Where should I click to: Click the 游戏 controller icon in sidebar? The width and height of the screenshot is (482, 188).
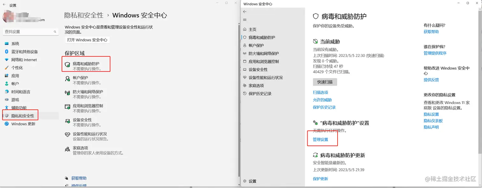(x=7, y=100)
